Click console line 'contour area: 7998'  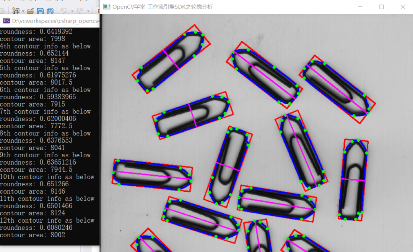33,39
